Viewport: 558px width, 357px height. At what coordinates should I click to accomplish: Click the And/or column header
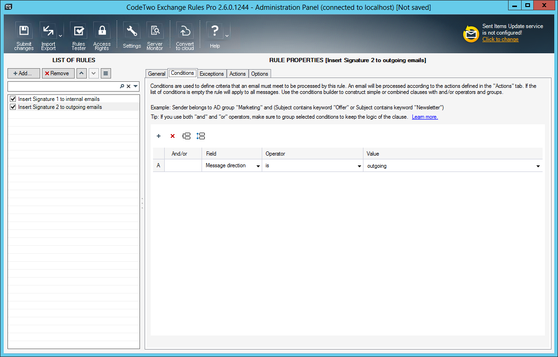(183, 154)
